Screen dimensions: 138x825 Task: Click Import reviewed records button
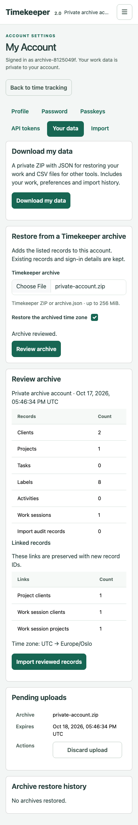point(49,662)
